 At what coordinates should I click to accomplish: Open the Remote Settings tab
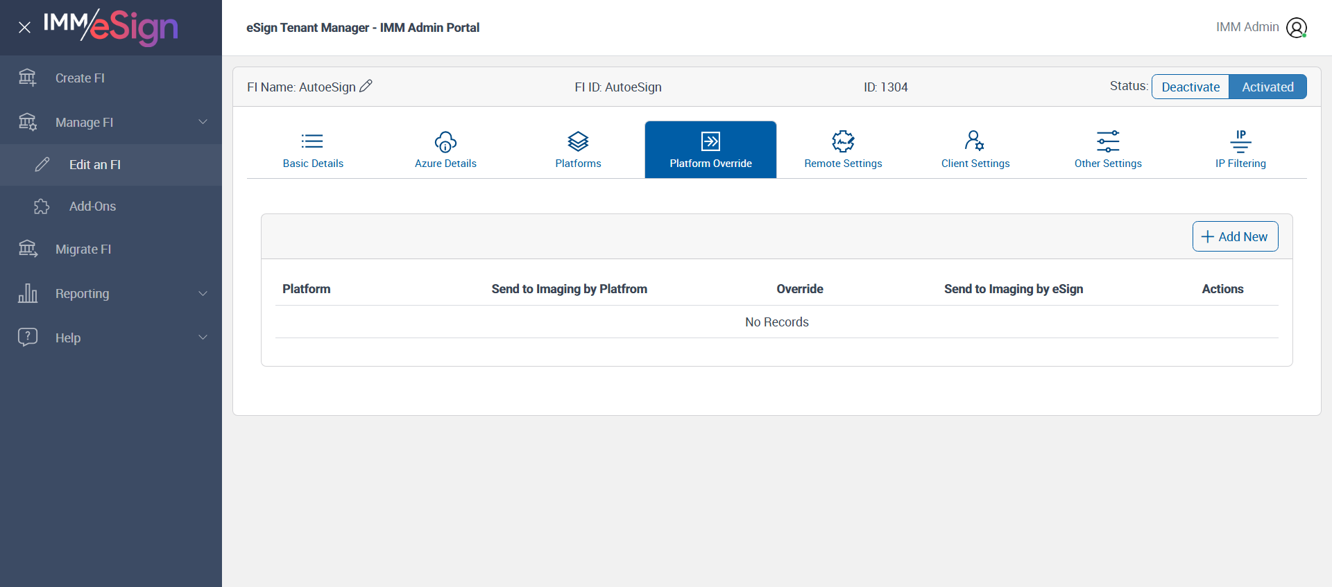[x=843, y=150]
